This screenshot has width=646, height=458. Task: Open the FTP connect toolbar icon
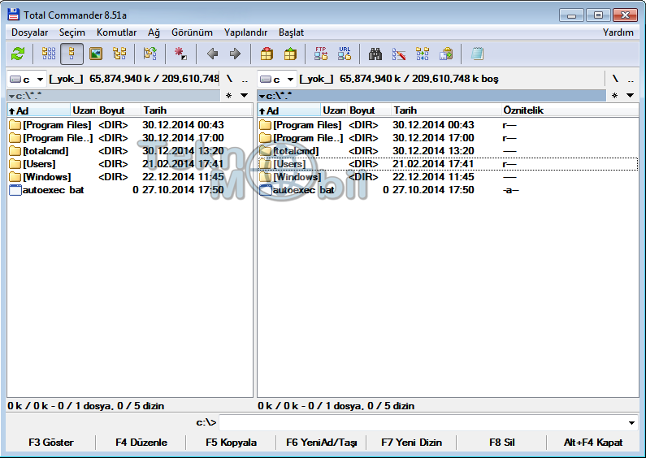point(321,54)
